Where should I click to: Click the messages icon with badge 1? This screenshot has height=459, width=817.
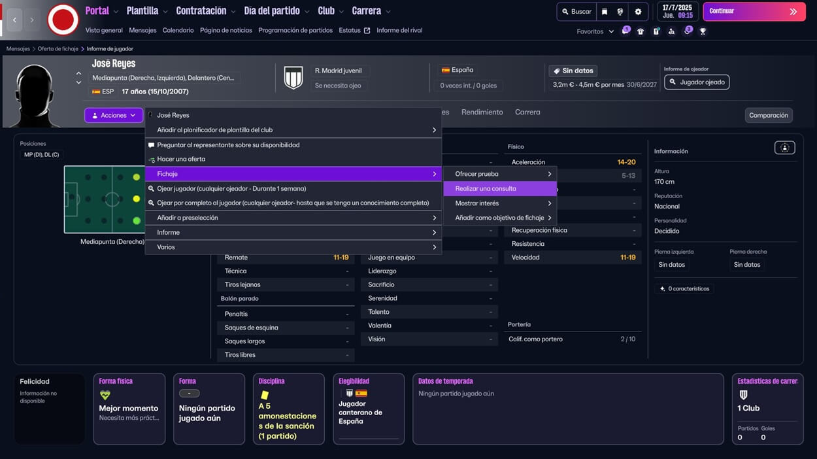tap(625, 31)
